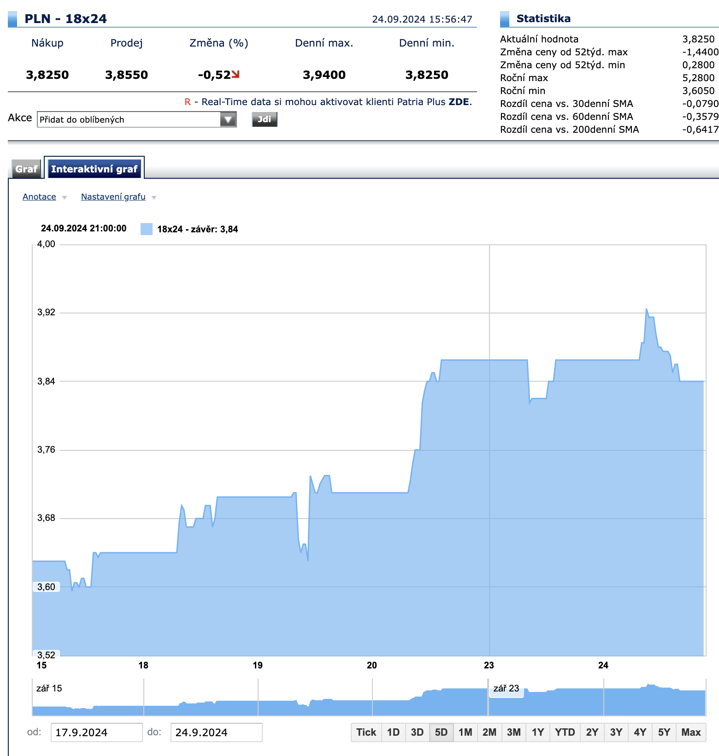
Task: Switch to the Graf tab
Action: tap(26, 169)
